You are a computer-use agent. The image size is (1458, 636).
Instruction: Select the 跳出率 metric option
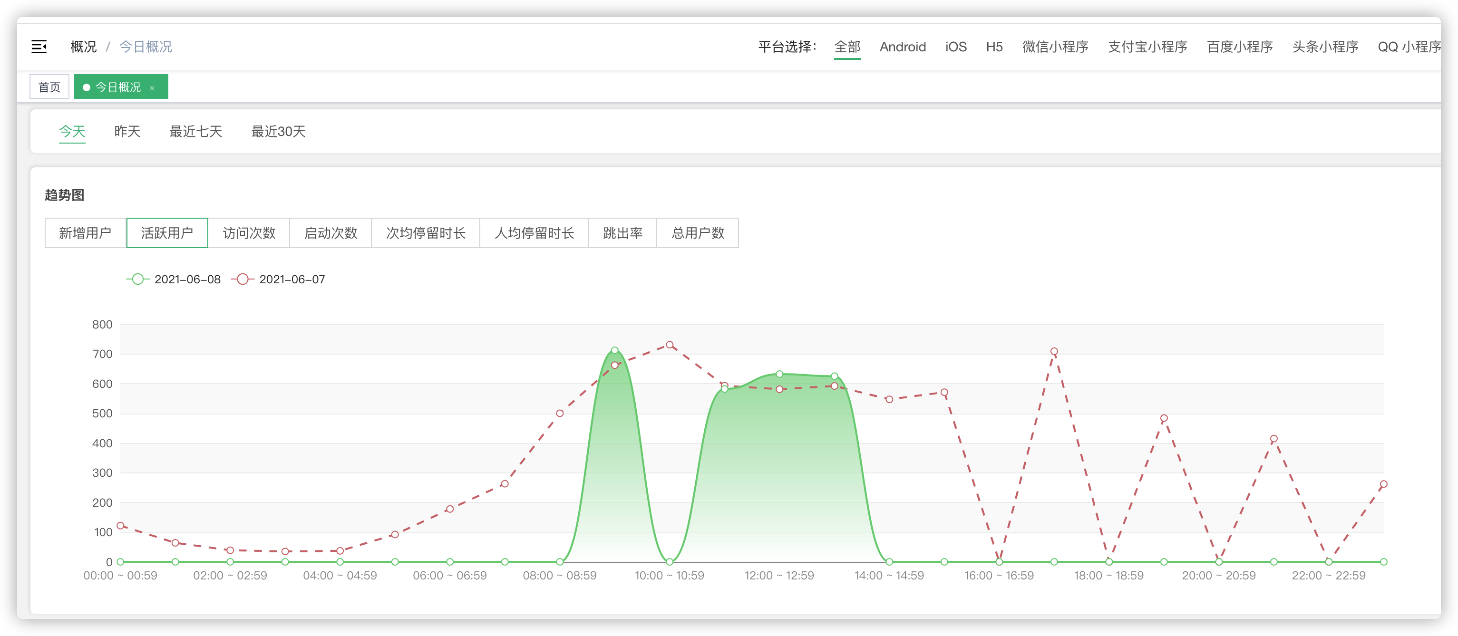[x=622, y=232]
